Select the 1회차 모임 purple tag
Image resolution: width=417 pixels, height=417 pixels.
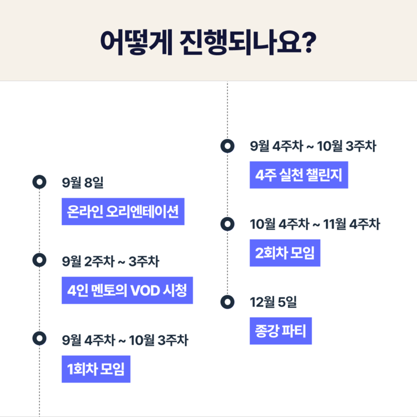click(96, 369)
